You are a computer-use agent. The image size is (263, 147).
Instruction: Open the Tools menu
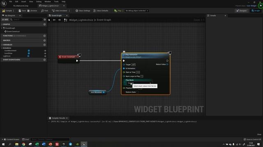click(56, 2)
